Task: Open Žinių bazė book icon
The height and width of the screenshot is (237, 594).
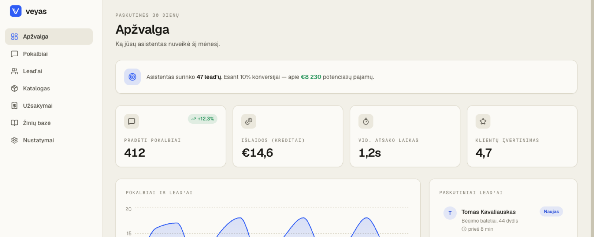Action: [14, 123]
